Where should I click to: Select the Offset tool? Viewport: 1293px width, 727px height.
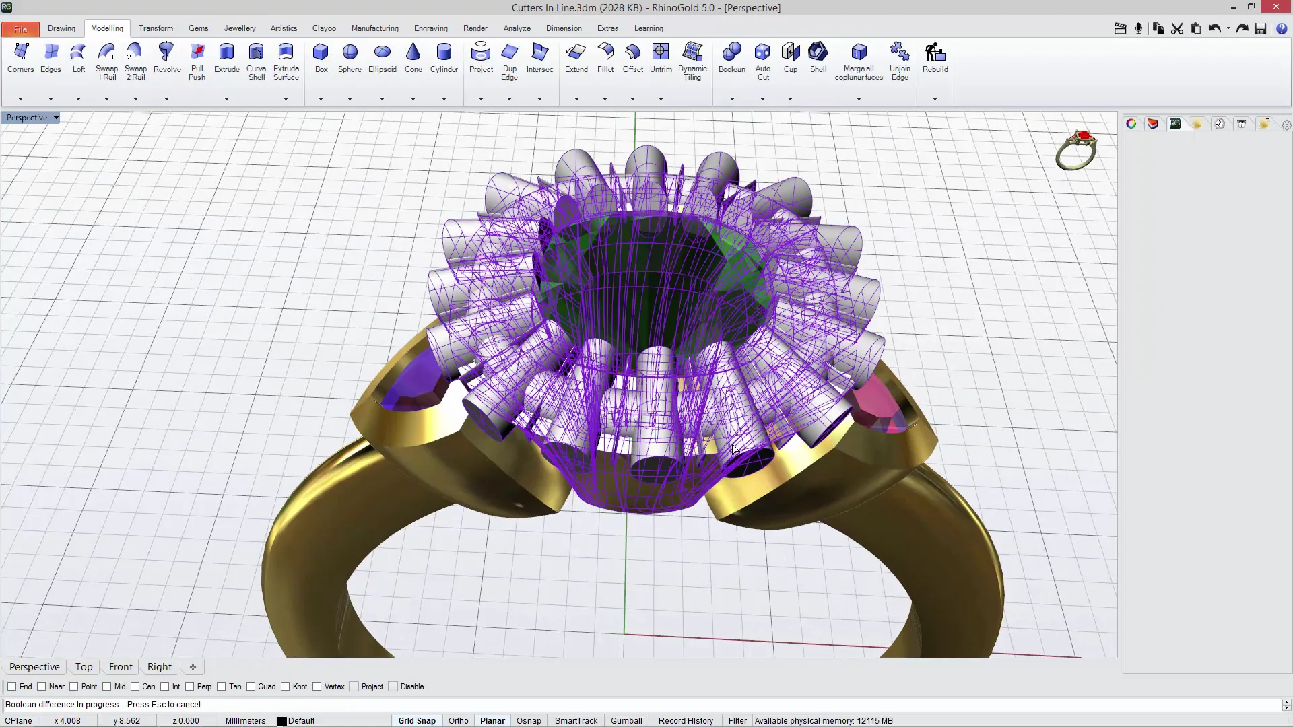632,58
